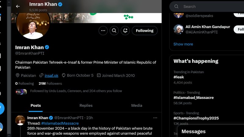View the 0 Following list
This screenshot has height=137, width=244.
[x=24, y=83]
